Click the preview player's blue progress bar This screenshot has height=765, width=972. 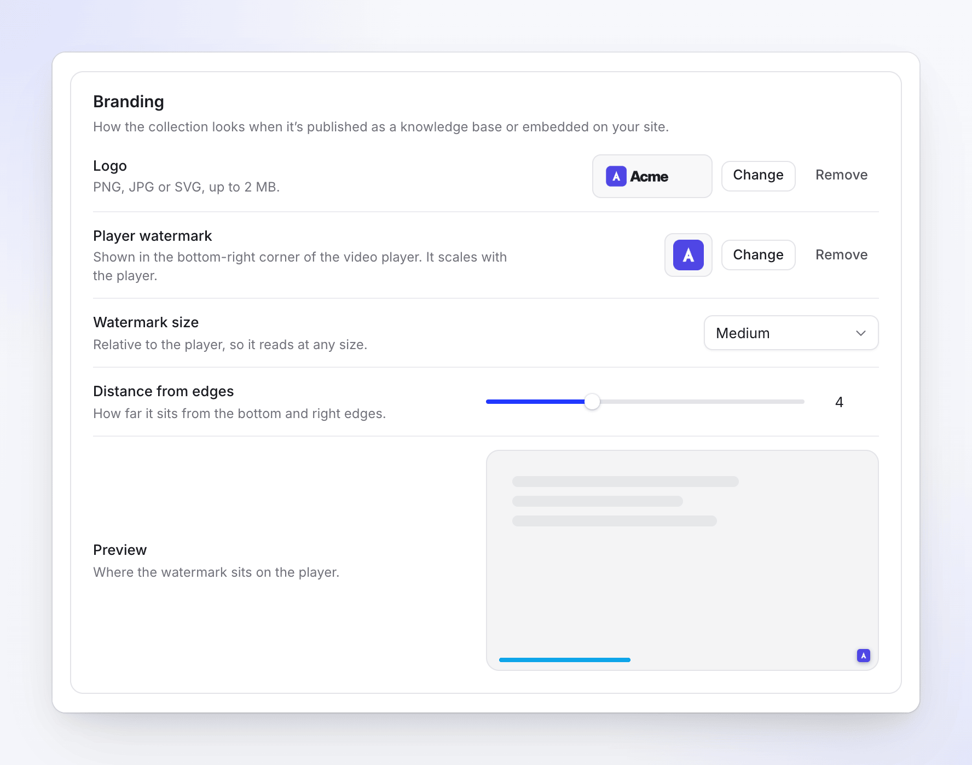pos(565,660)
